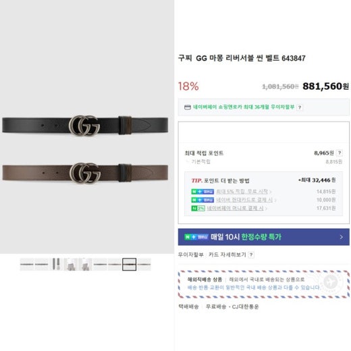Click the N+ membership badge beside 최대 5% 적립
This screenshot has height=351, width=351.
click(202, 192)
